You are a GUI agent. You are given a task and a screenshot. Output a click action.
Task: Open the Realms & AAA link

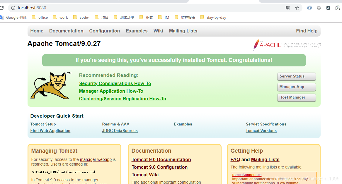(115, 124)
